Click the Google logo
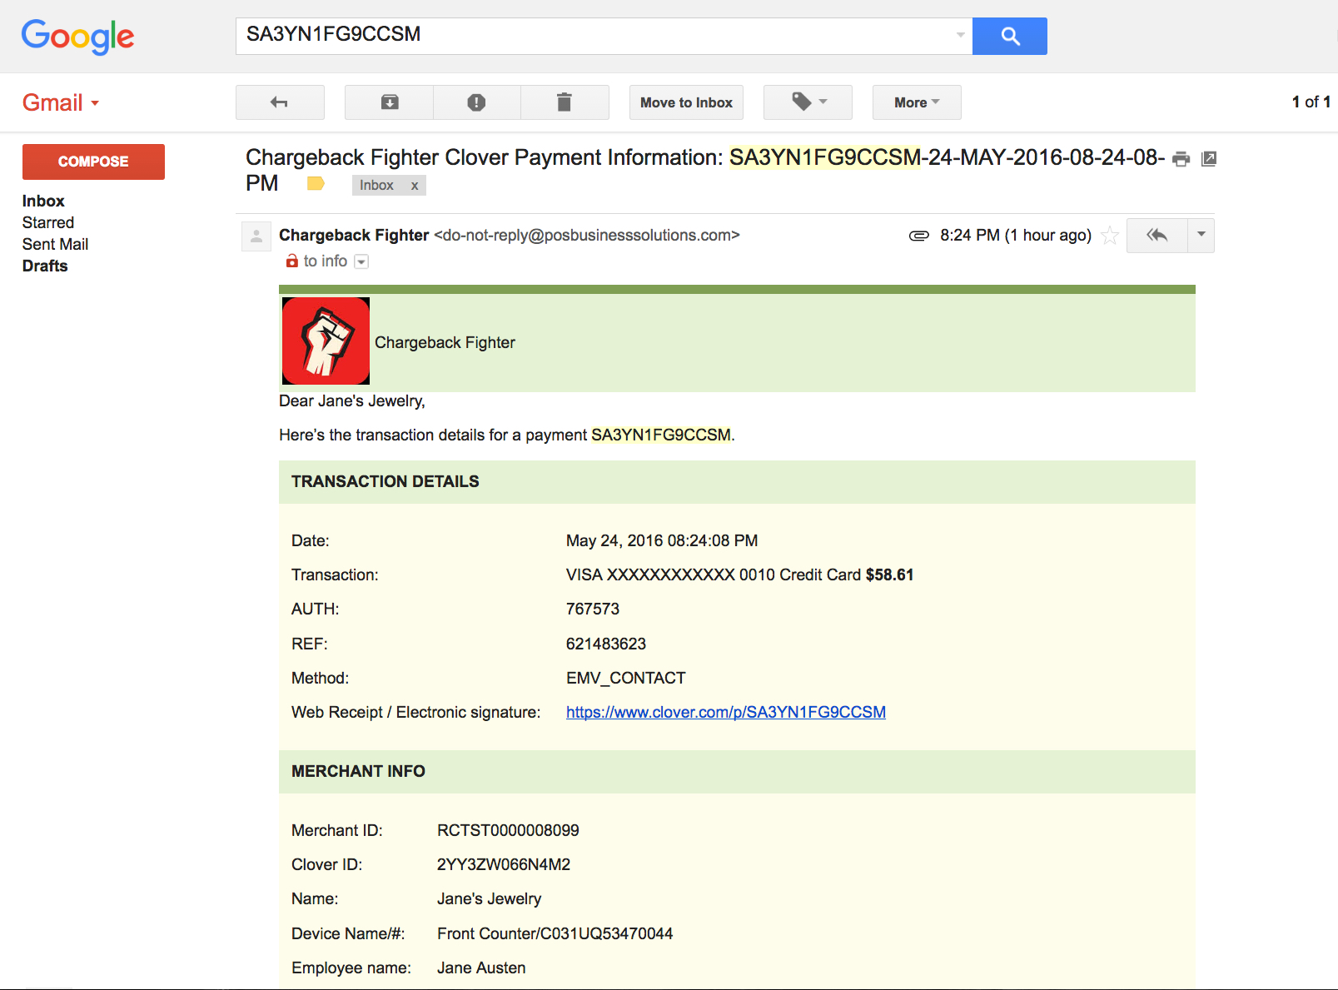This screenshot has width=1338, height=990. [77, 37]
